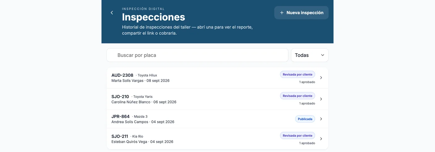Select plate JPR-864

tap(121, 116)
